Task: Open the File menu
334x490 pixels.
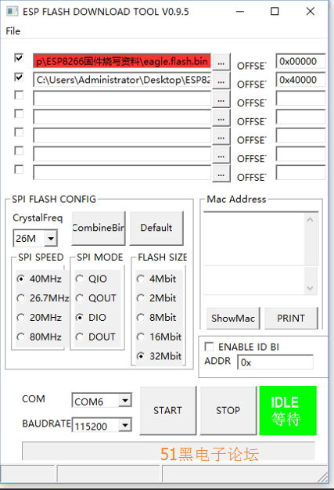Action: (x=13, y=31)
